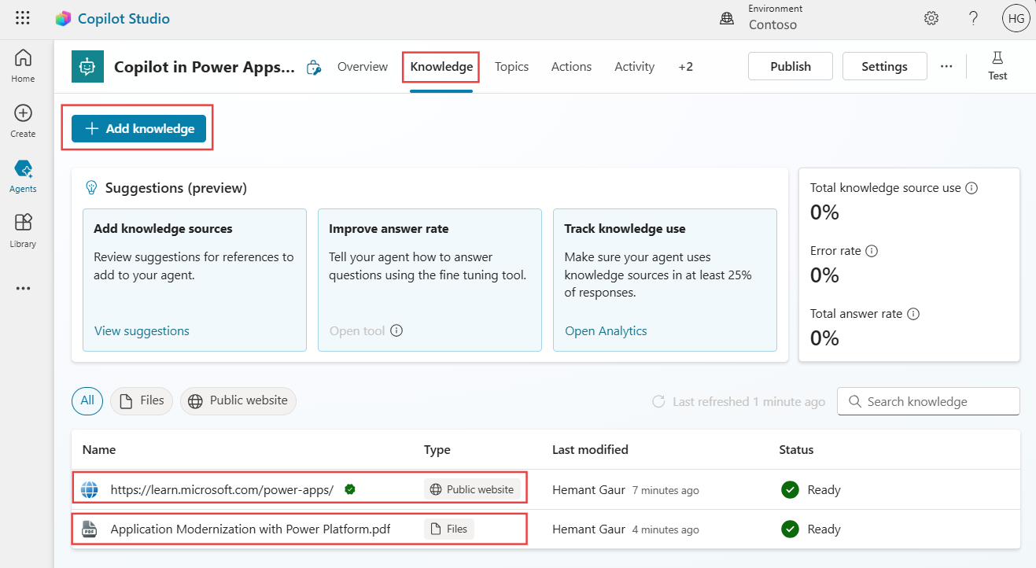
Task: Click info icon beside Error rate
Action: [x=872, y=251]
